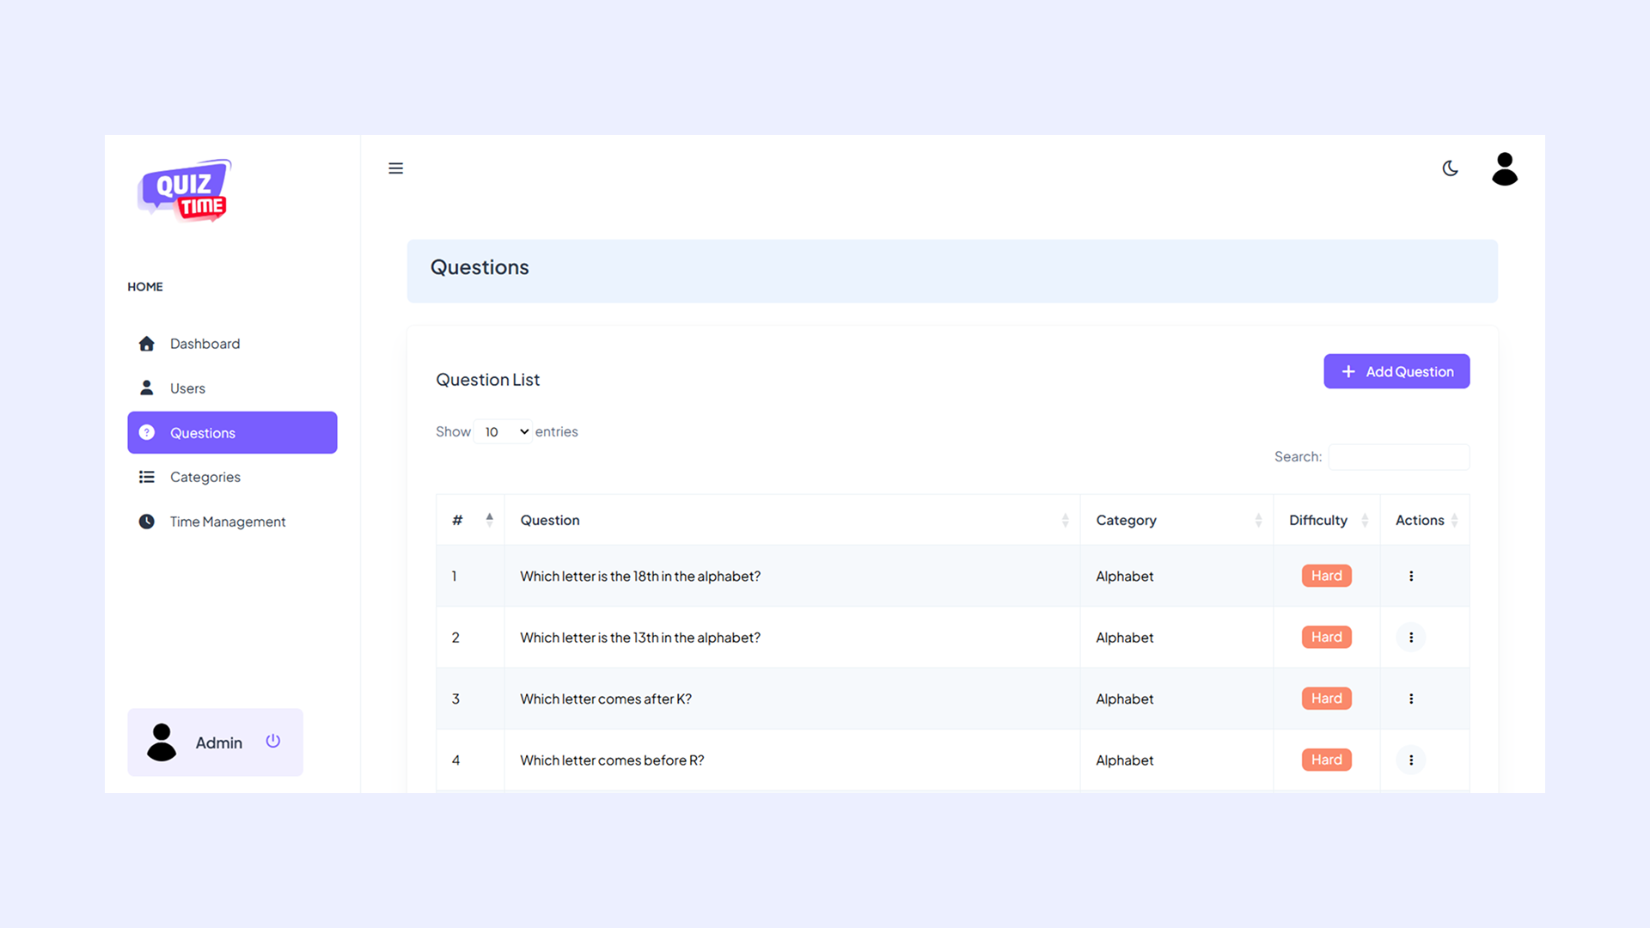This screenshot has width=1650, height=928.
Task: Open Time Management in sidebar
Action: pos(227,522)
